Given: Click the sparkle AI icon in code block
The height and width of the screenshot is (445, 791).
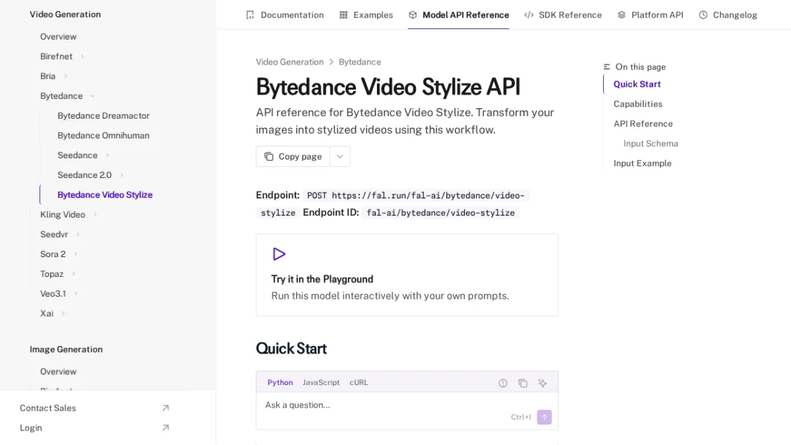Looking at the screenshot, I should coord(542,383).
